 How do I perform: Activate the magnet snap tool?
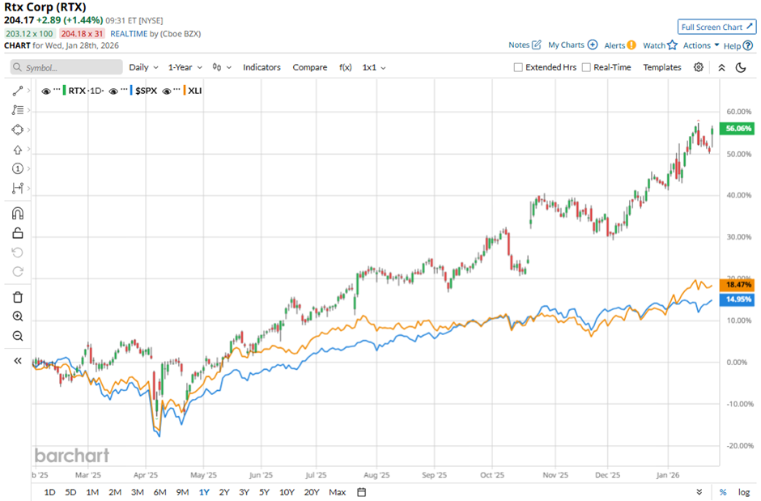click(x=17, y=214)
